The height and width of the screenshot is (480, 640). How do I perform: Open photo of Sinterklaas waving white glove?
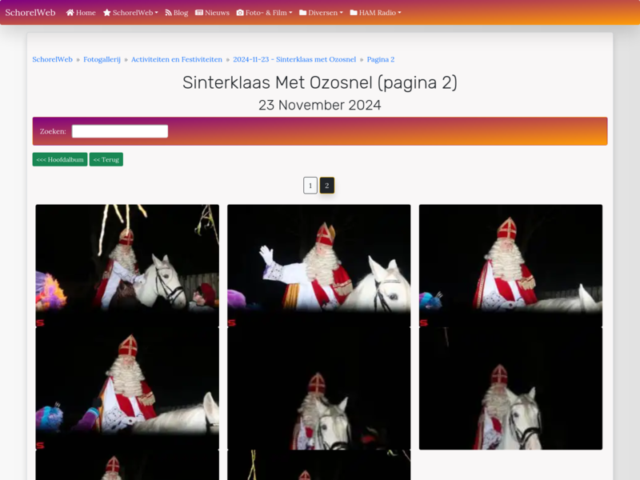click(x=318, y=266)
